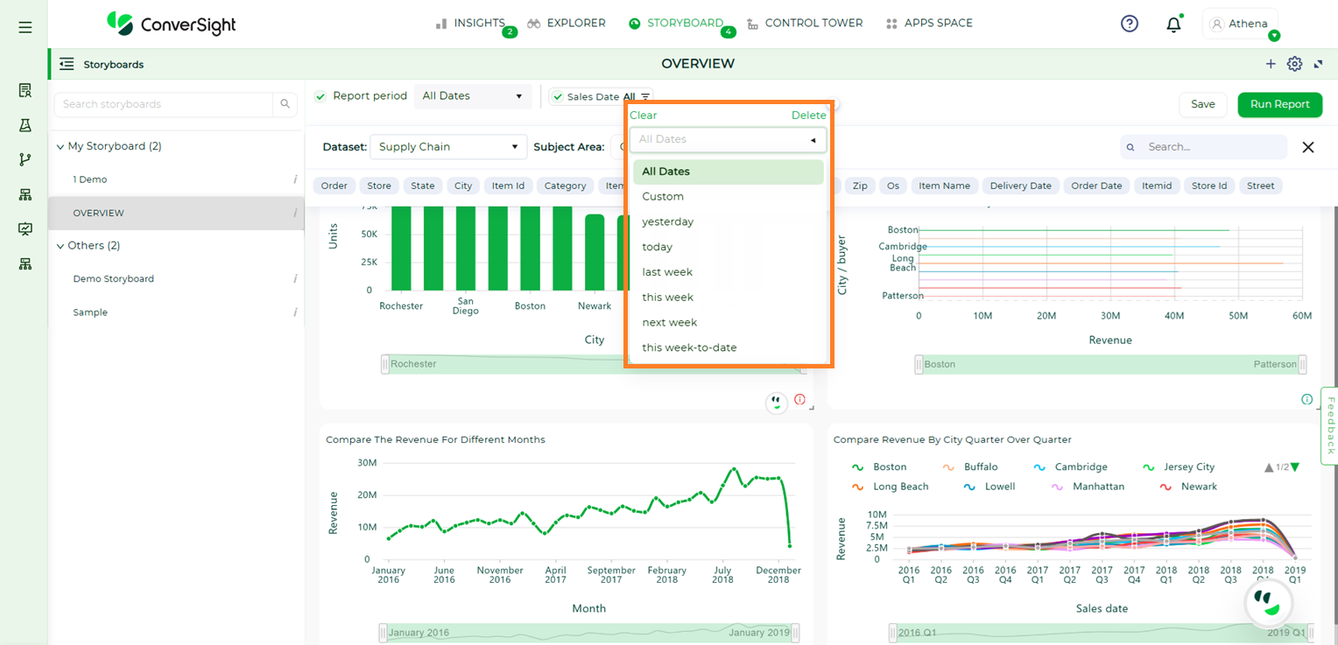Viewport: 1338px width, 645px height.
Task: Click the Save button
Action: pos(1203,104)
